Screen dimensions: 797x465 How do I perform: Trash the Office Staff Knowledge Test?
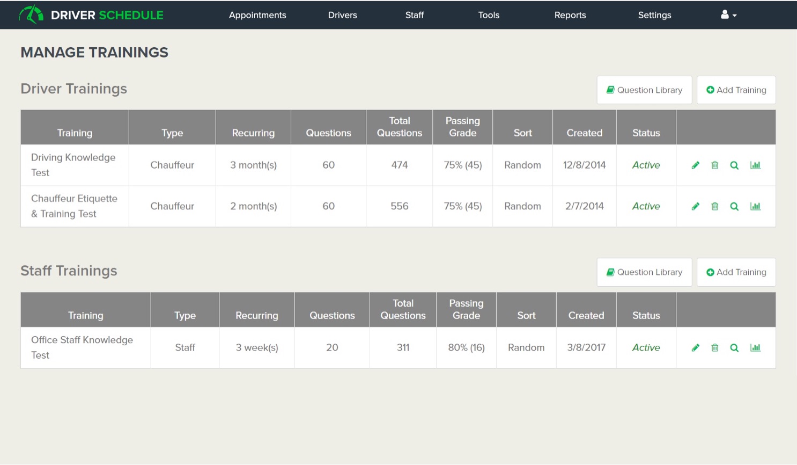tap(714, 348)
